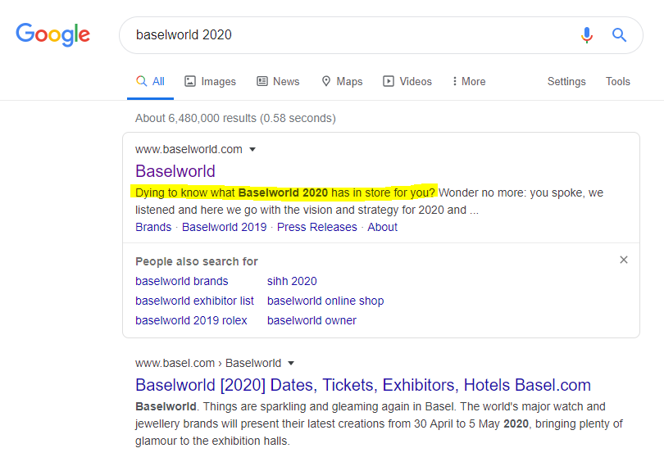Search for baselworld owner
Image resolution: width=664 pixels, height=471 pixels.
coord(312,321)
